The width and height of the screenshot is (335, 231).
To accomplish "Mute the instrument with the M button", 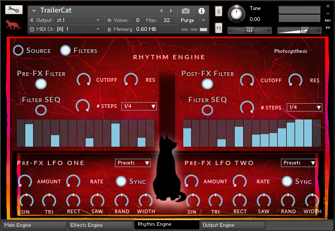I will click(x=218, y=28).
